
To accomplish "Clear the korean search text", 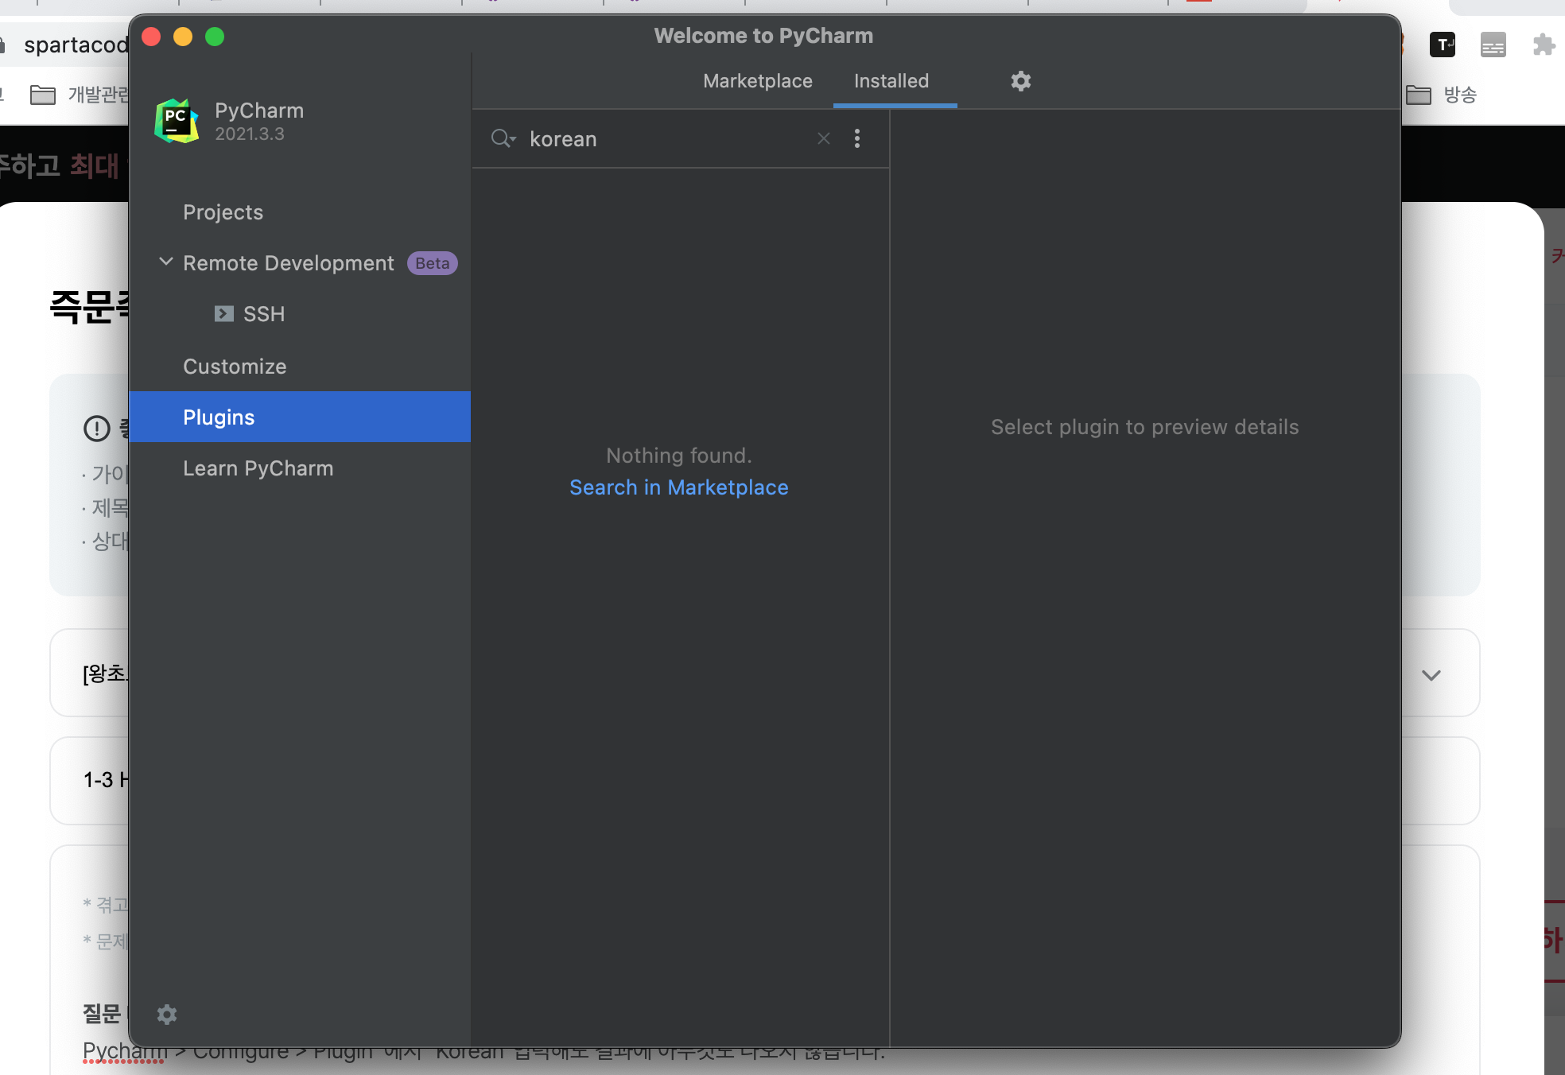I will [x=824, y=138].
